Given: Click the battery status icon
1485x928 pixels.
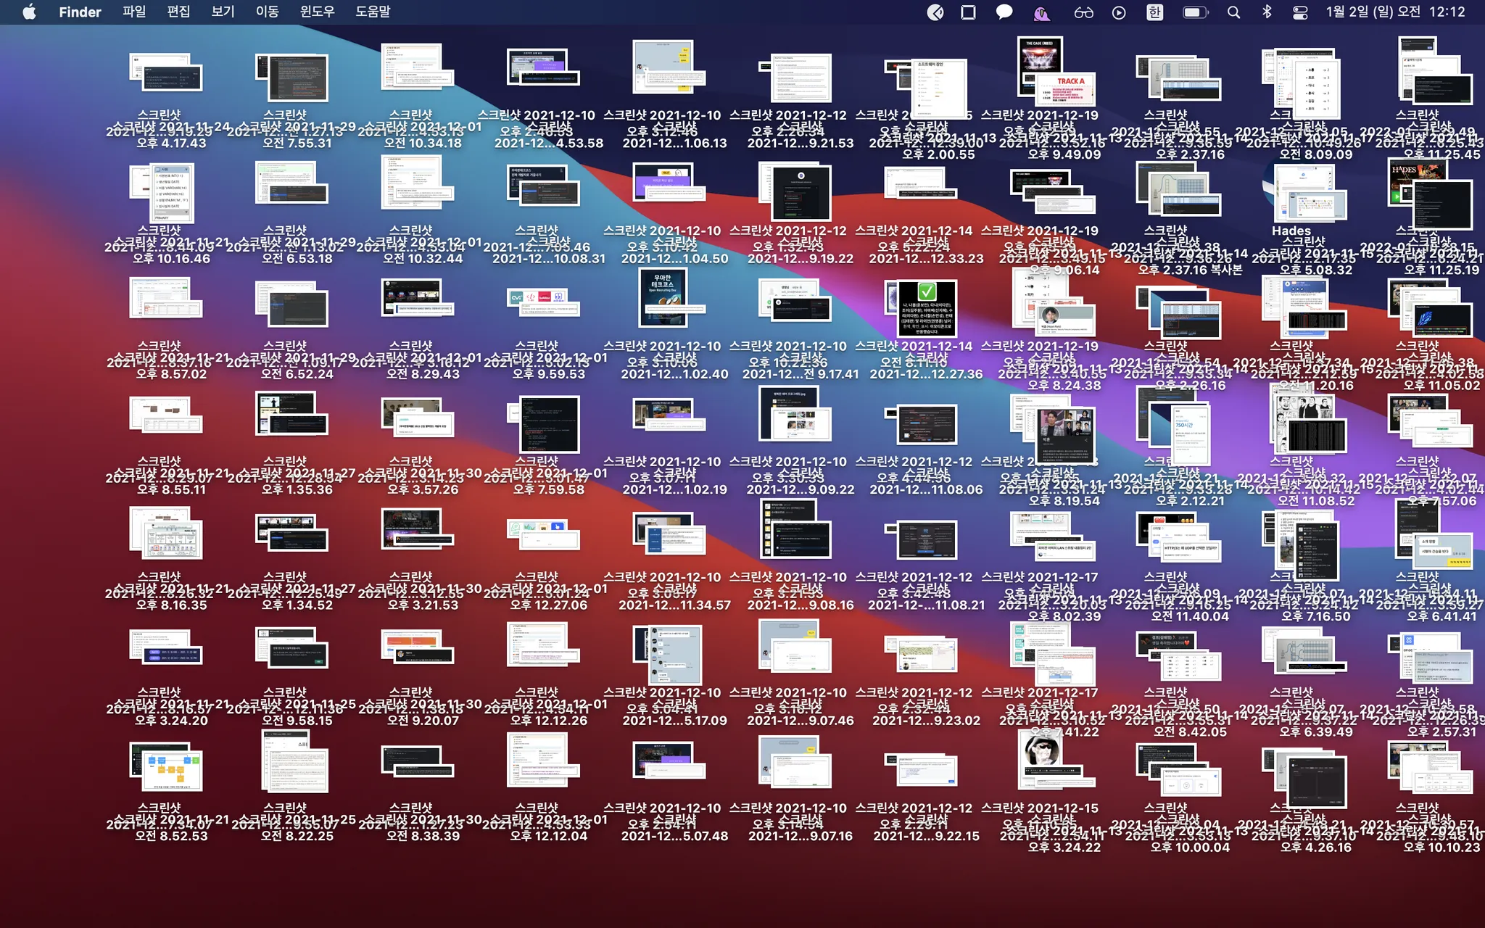Looking at the screenshot, I should click(x=1195, y=12).
